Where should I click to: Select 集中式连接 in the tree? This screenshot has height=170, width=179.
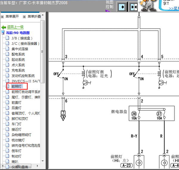pos(20,49)
